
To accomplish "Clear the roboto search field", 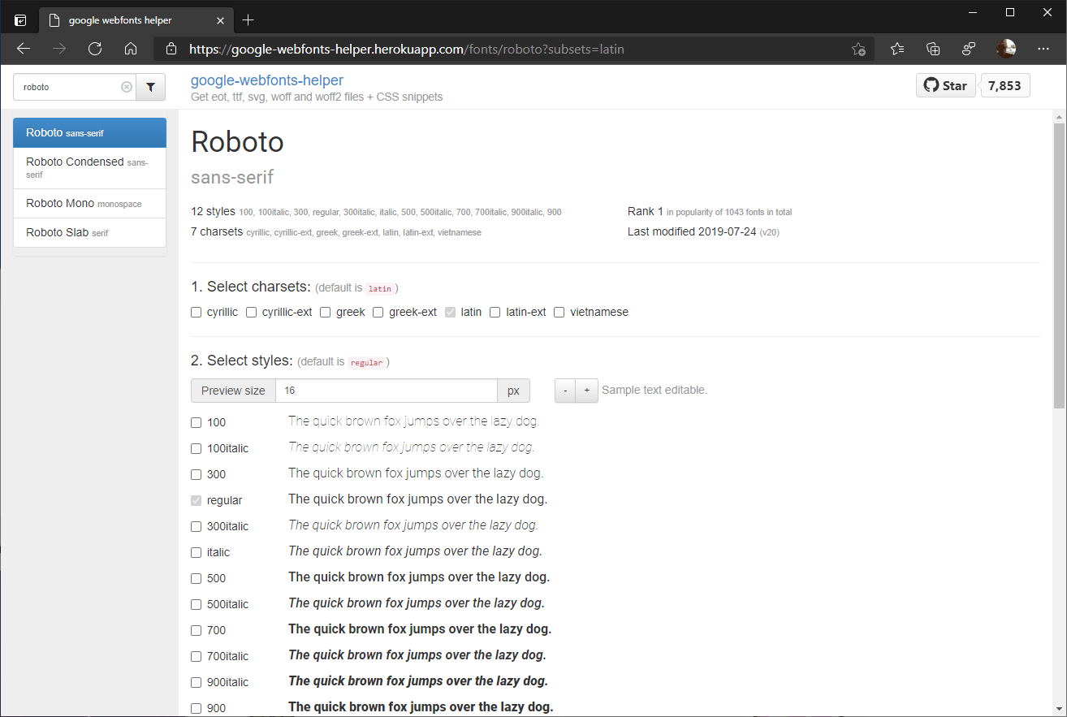I will (127, 87).
